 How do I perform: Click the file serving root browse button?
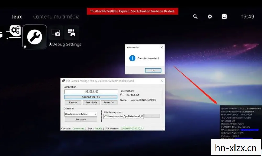152,116
